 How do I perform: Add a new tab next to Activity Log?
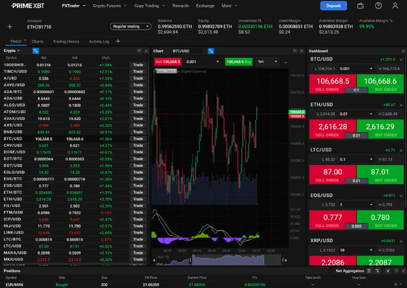click(117, 42)
